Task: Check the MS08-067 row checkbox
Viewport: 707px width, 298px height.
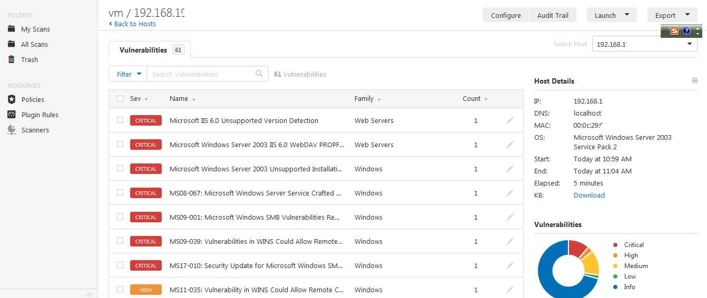Action: tap(120, 192)
